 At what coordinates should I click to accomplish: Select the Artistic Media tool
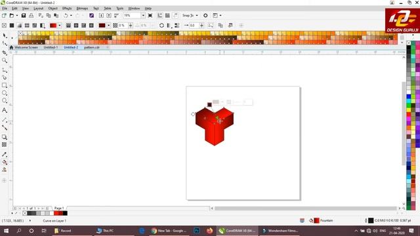(5, 77)
